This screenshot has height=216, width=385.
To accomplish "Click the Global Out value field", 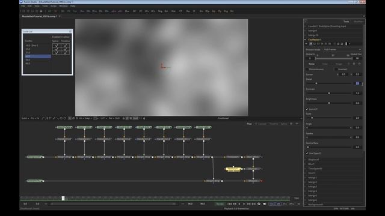I will click(x=357, y=58).
